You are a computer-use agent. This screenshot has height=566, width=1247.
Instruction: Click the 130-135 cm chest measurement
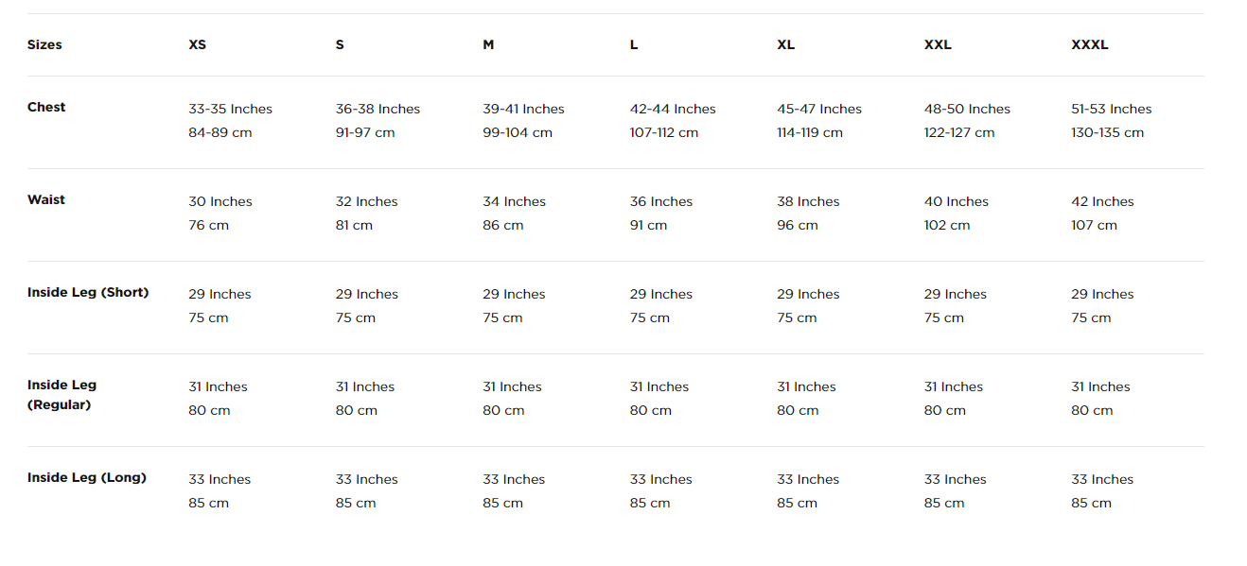(1107, 132)
